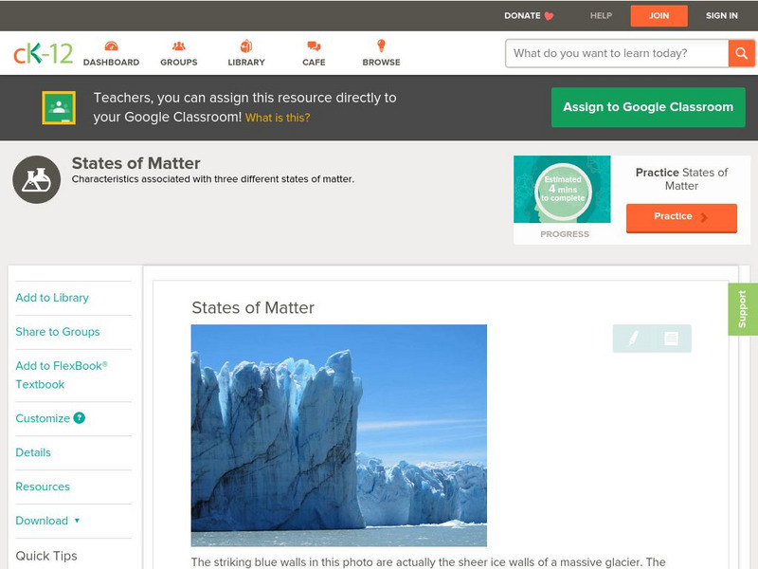Click the 'What is this?' link
Screen dimensions: 758x569
pyautogui.click(x=278, y=118)
